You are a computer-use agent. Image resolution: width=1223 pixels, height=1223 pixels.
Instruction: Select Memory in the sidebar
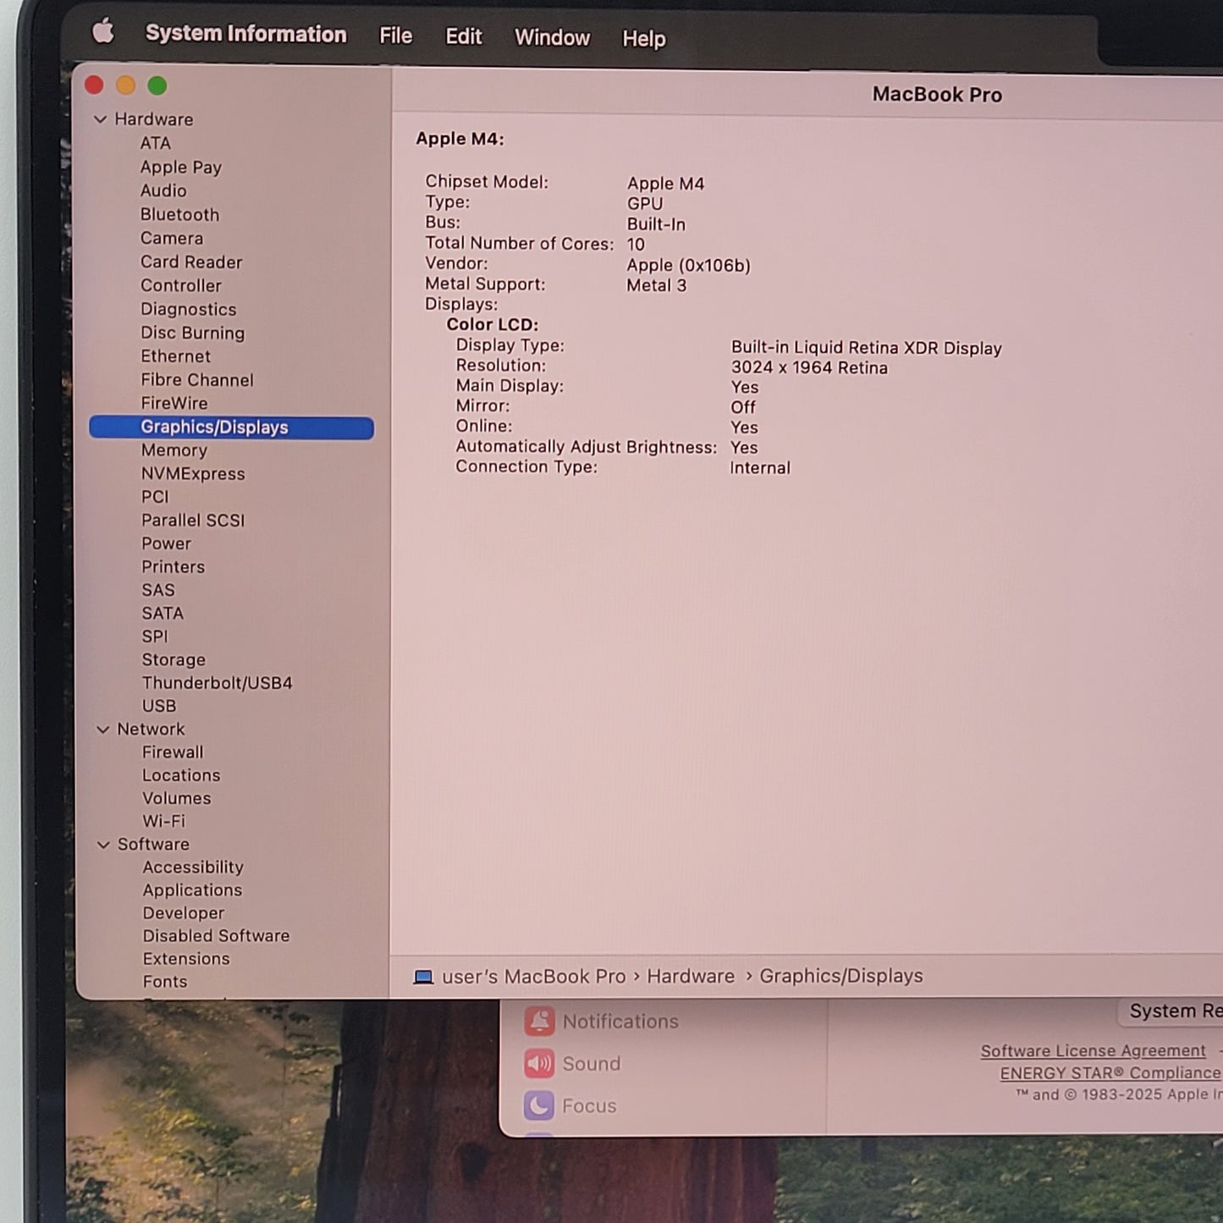tap(174, 451)
